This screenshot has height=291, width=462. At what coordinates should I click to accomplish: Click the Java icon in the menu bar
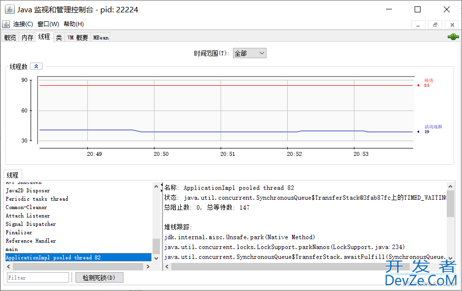(6, 24)
